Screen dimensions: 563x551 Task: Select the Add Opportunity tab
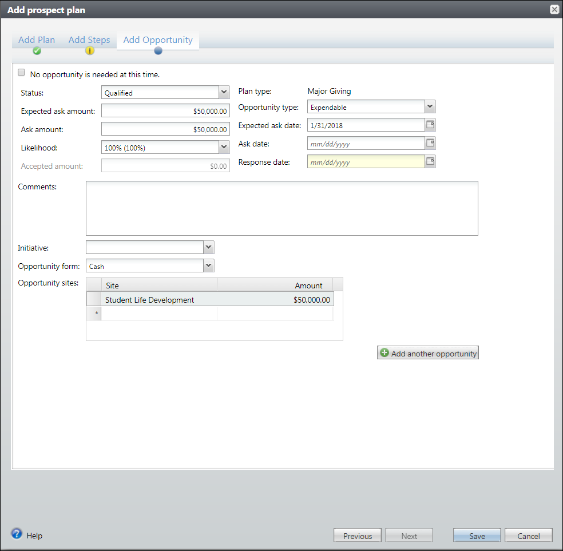point(158,40)
